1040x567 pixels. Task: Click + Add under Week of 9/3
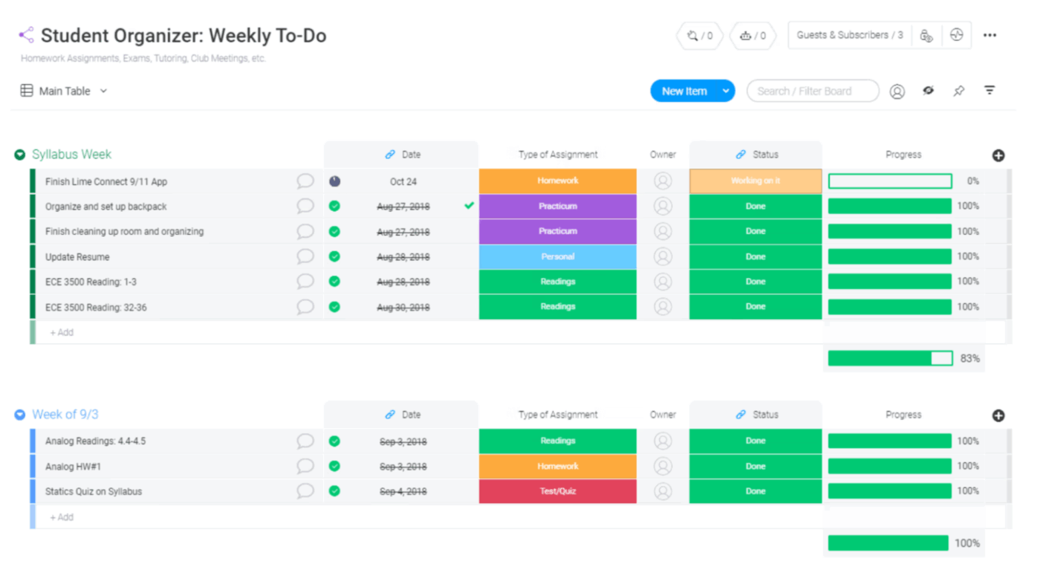(62, 517)
